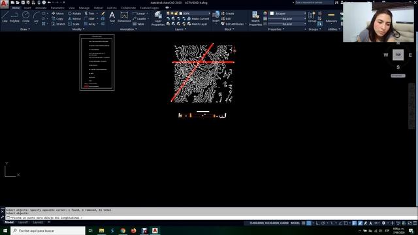Click Match Layer button
This screenshot has height=235, width=418.
pyautogui.click(x=197, y=24)
